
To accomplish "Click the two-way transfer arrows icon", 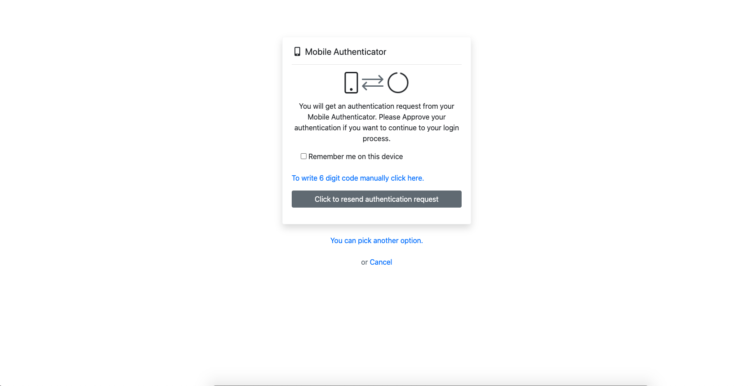I will pos(373,83).
